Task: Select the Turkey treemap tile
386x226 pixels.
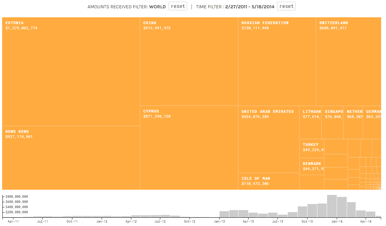Action: (312, 148)
